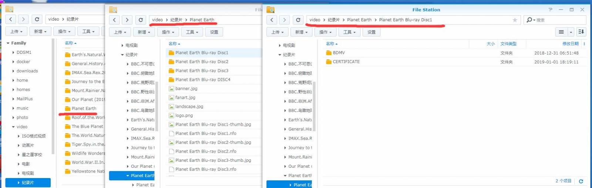Go back in left window

11,19
